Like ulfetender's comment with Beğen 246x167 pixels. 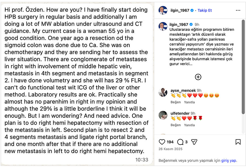pos(175,125)
